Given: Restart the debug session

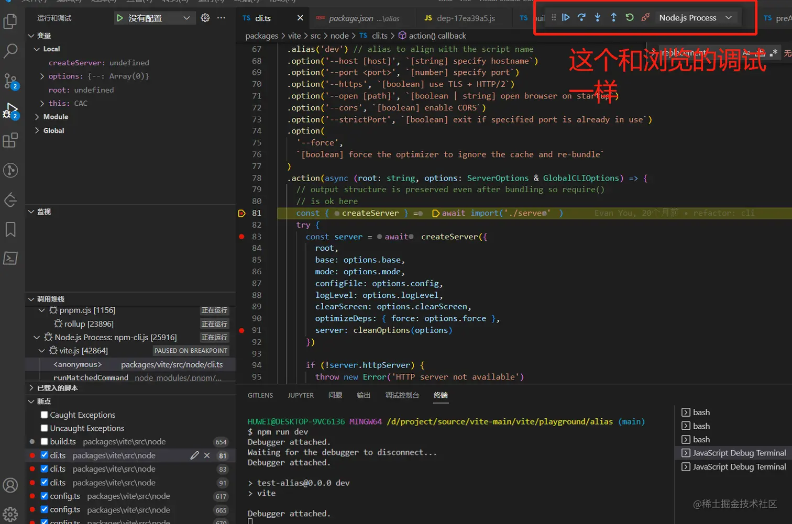Looking at the screenshot, I should (630, 17).
